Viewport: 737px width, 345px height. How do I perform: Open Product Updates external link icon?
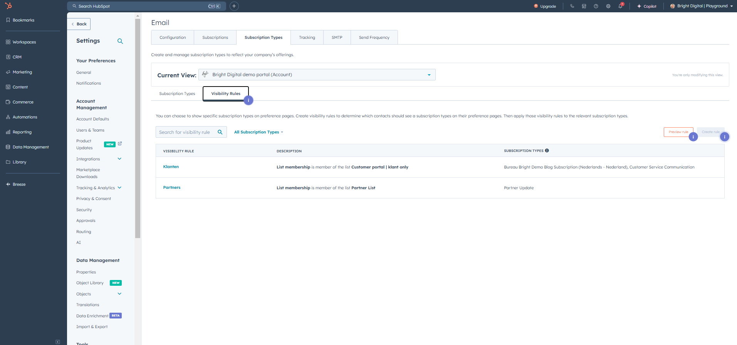[120, 143]
